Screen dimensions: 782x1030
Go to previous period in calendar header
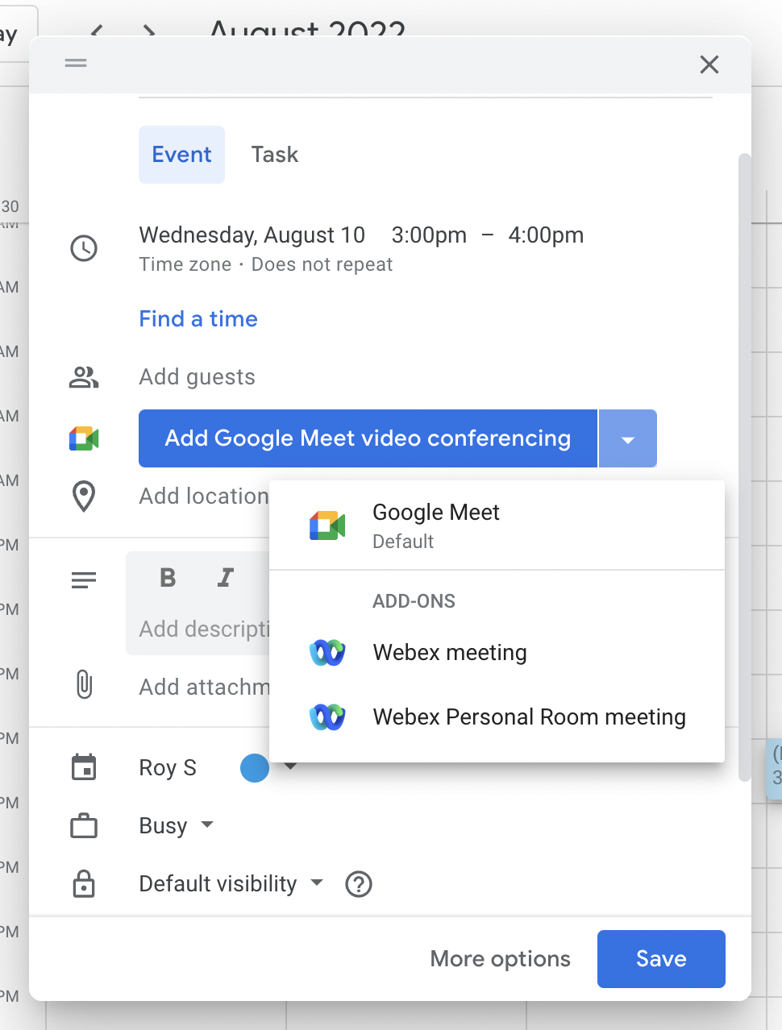98,31
